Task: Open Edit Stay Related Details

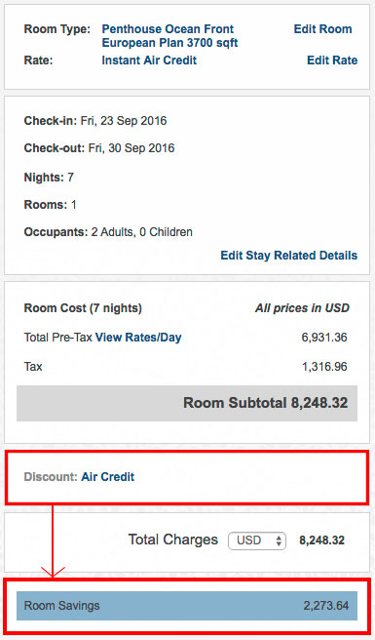Action: coord(289,256)
